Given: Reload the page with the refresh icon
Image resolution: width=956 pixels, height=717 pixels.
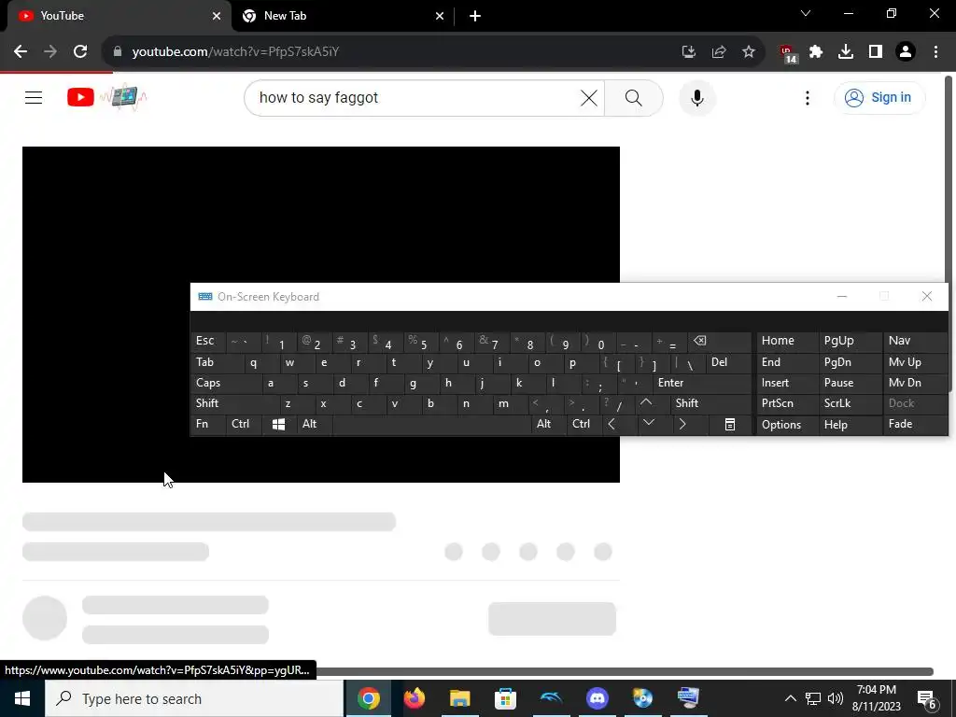Looking at the screenshot, I should [80, 52].
